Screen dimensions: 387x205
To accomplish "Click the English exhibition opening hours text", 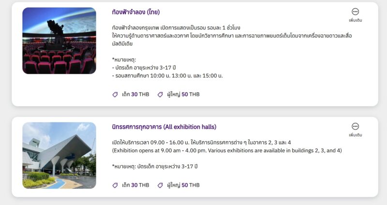I will point(227,150).
